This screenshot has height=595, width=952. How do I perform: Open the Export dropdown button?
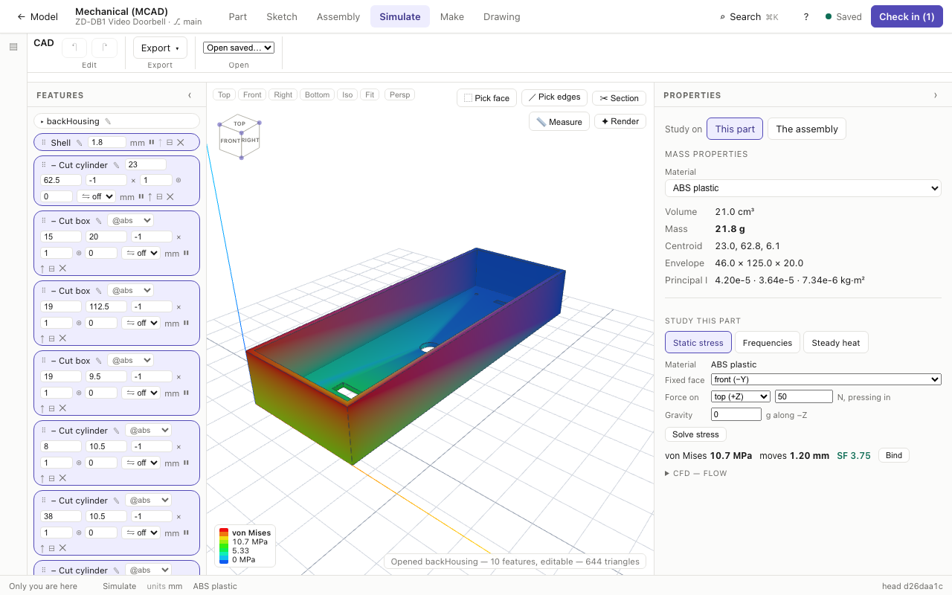[160, 48]
